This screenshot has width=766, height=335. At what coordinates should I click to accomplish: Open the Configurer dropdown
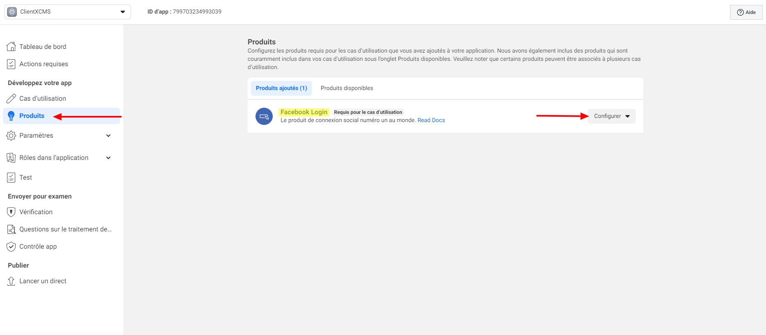coord(611,116)
